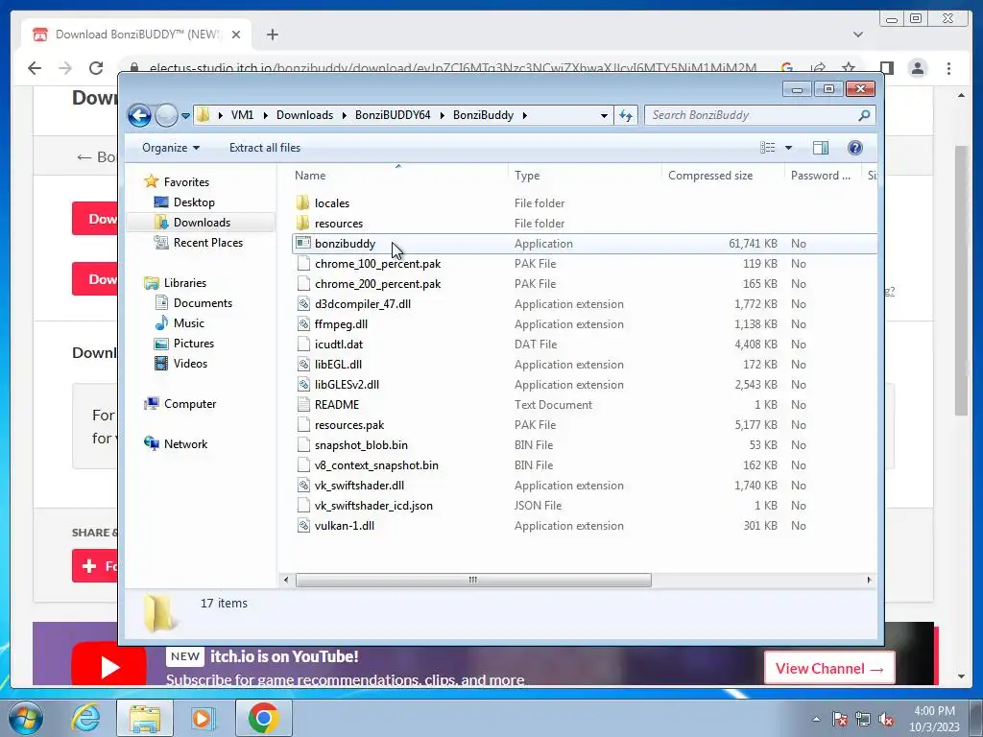The width and height of the screenshot is (983, 737).
Task: Open Downloads in the navigation pane
Action: tap(202, 223)
